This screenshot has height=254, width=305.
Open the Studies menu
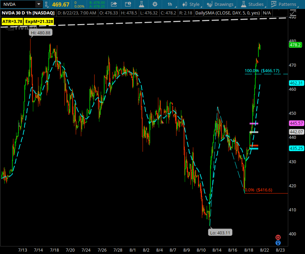253,4
